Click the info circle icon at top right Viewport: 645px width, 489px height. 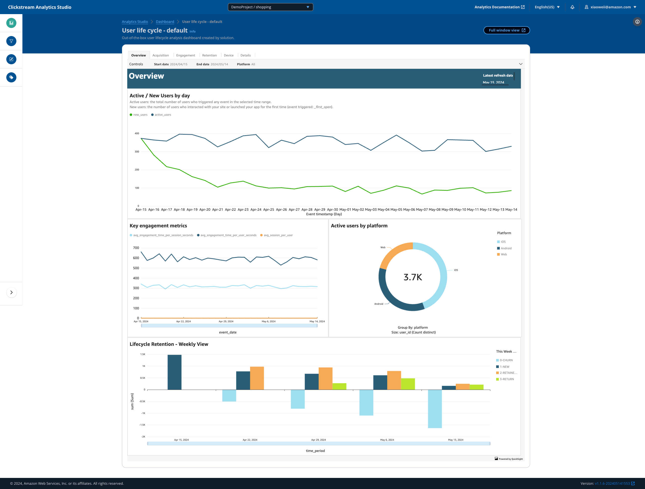(x=637, y=22)
